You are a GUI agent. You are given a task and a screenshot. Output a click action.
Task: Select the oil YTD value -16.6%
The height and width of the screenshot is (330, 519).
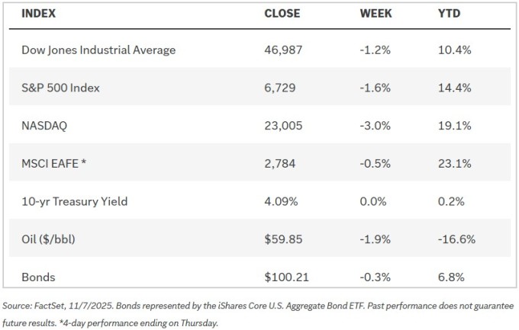(458, 239)
